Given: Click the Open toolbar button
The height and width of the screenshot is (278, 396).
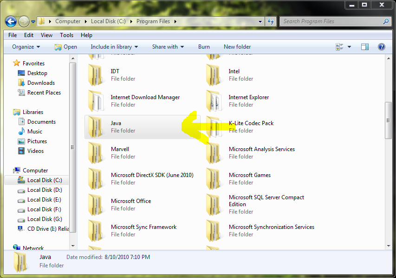Looking at the screenshot, I should [65, 47].
